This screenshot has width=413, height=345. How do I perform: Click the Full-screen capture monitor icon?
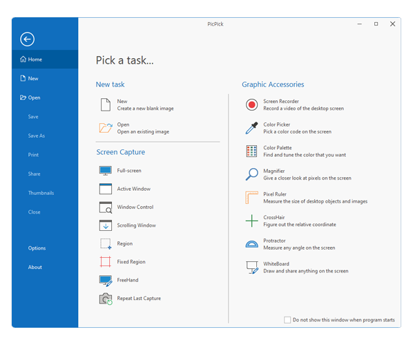coord(106,171)
